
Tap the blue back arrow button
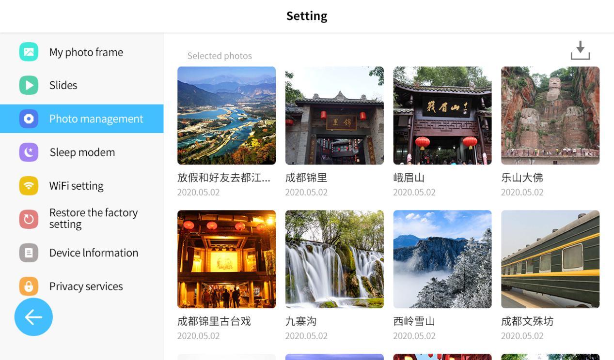pos(33,317)
